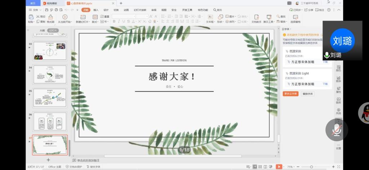
Task: Select slide 35 thumbnail
Action: (50, 98)
